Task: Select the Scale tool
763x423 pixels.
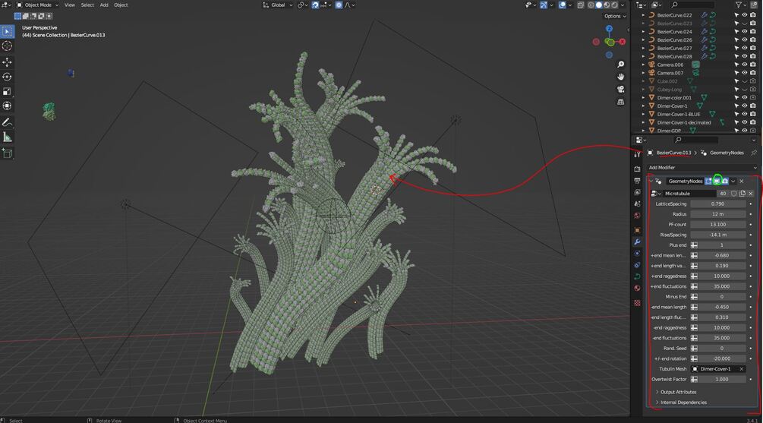Action: (7, 92)
